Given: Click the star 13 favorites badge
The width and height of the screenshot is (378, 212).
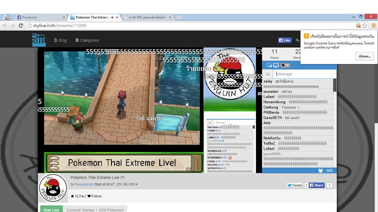Looking at the screenshot, I should [285, 65].
